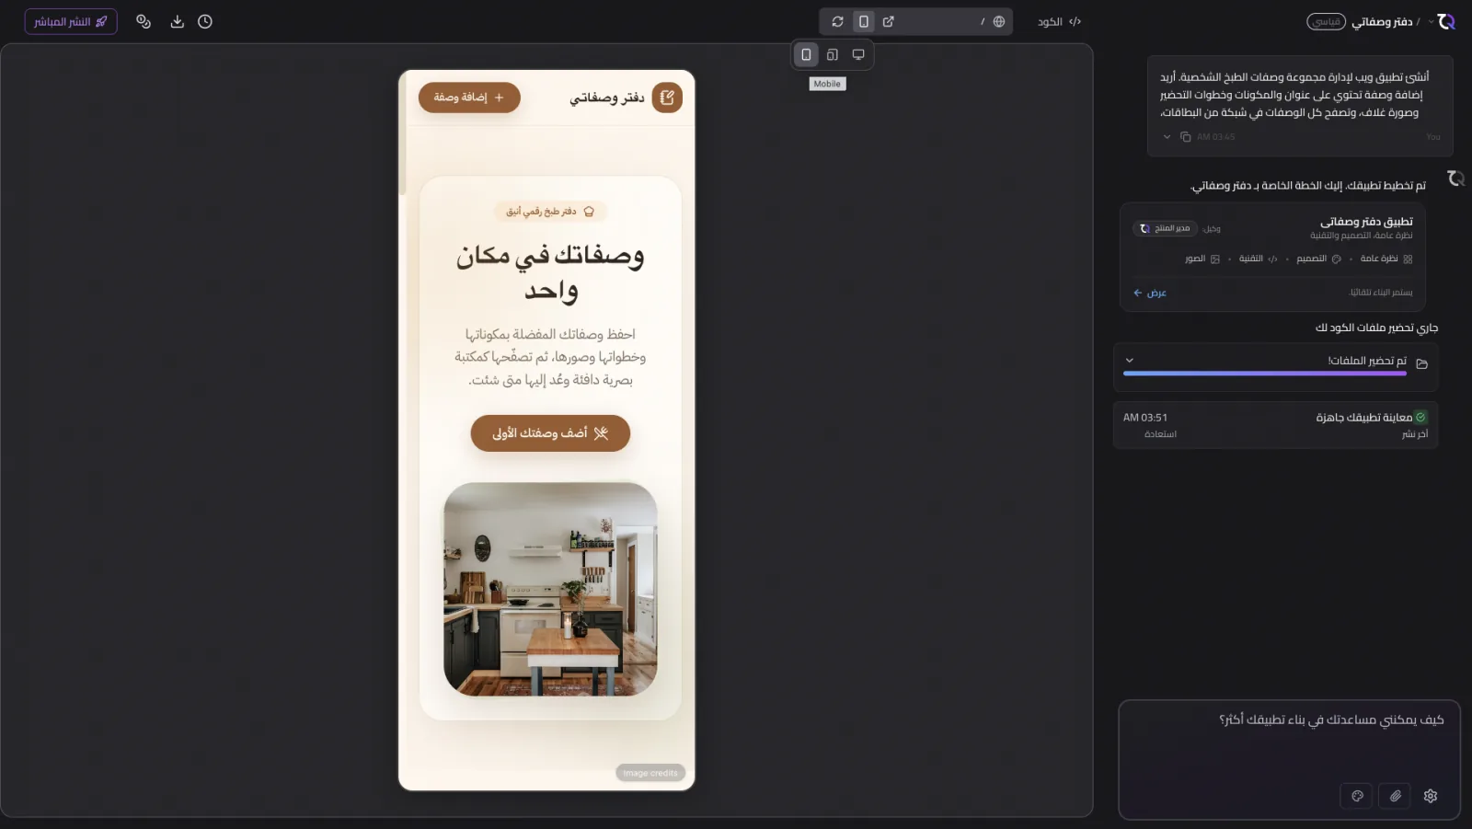Select desktop viewport option

[858, 54]
